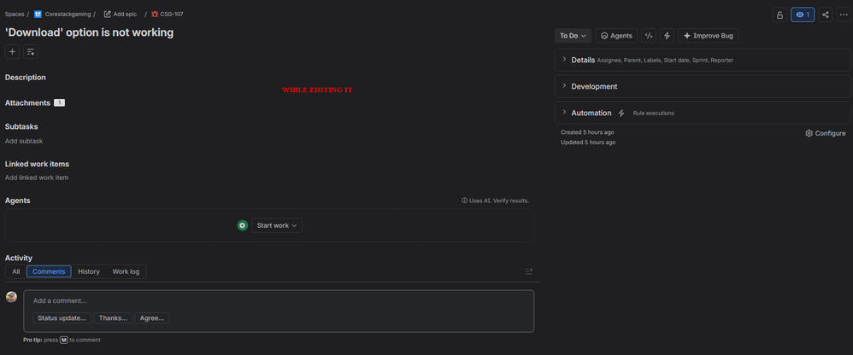Viewport: 853px width, 355px height.
Task: Open the code development icon button
Action: (x=649, y=36)
